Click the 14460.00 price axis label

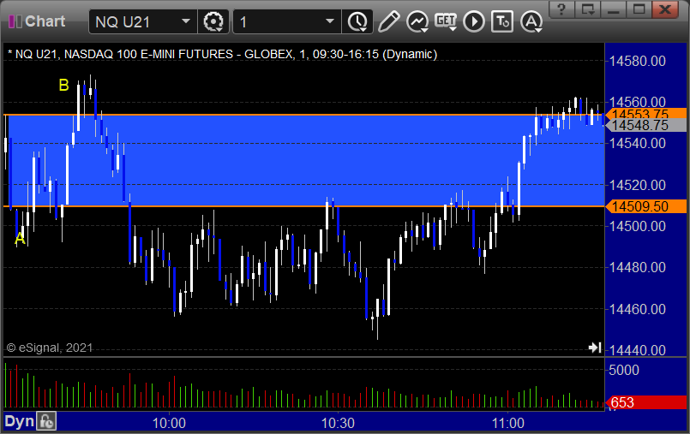[x=637, y=309]
